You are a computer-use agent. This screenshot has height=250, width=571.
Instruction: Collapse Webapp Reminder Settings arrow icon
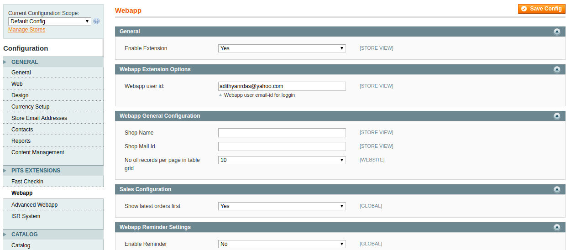[x=556, y=227]
